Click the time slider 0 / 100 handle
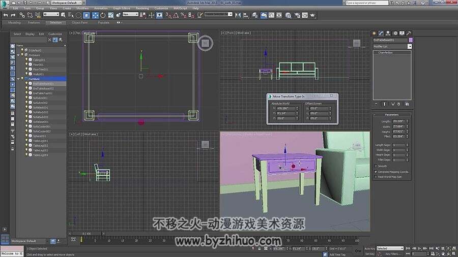Screen dimensions: 458x257 coord(87,234)
